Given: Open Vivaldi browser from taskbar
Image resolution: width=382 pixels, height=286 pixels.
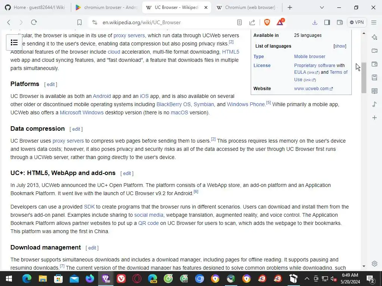Looking at the screenshot, I should click(121, 279).
